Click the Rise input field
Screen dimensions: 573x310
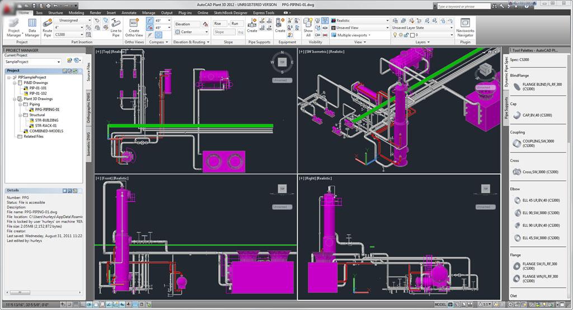pos(220,23)
